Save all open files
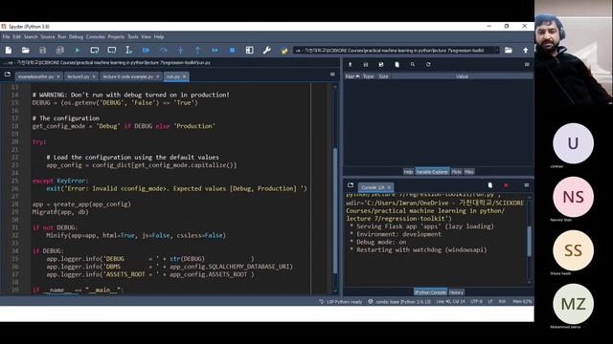 tap(59, 51)
